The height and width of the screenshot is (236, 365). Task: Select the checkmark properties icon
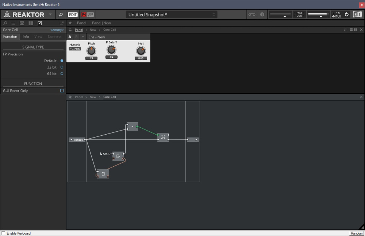pos(40,23)
